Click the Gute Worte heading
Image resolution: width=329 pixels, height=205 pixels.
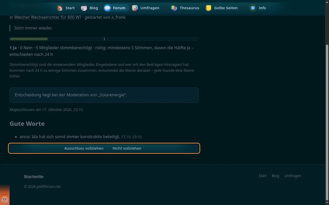27,124
